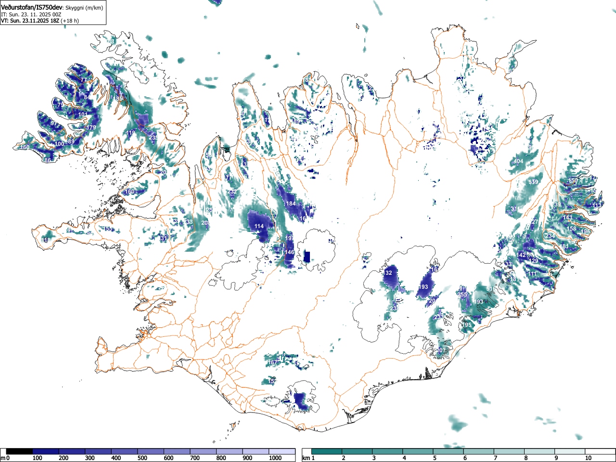Click the '167' value in the south
Viewport: 616px width, 462px height.
point(272,362)
